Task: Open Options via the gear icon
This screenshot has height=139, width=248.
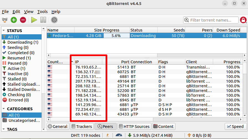Action: pos(54,20)
